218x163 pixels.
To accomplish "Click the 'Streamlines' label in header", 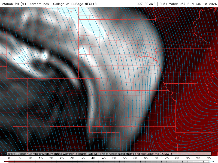I will [x=40, y=4].
